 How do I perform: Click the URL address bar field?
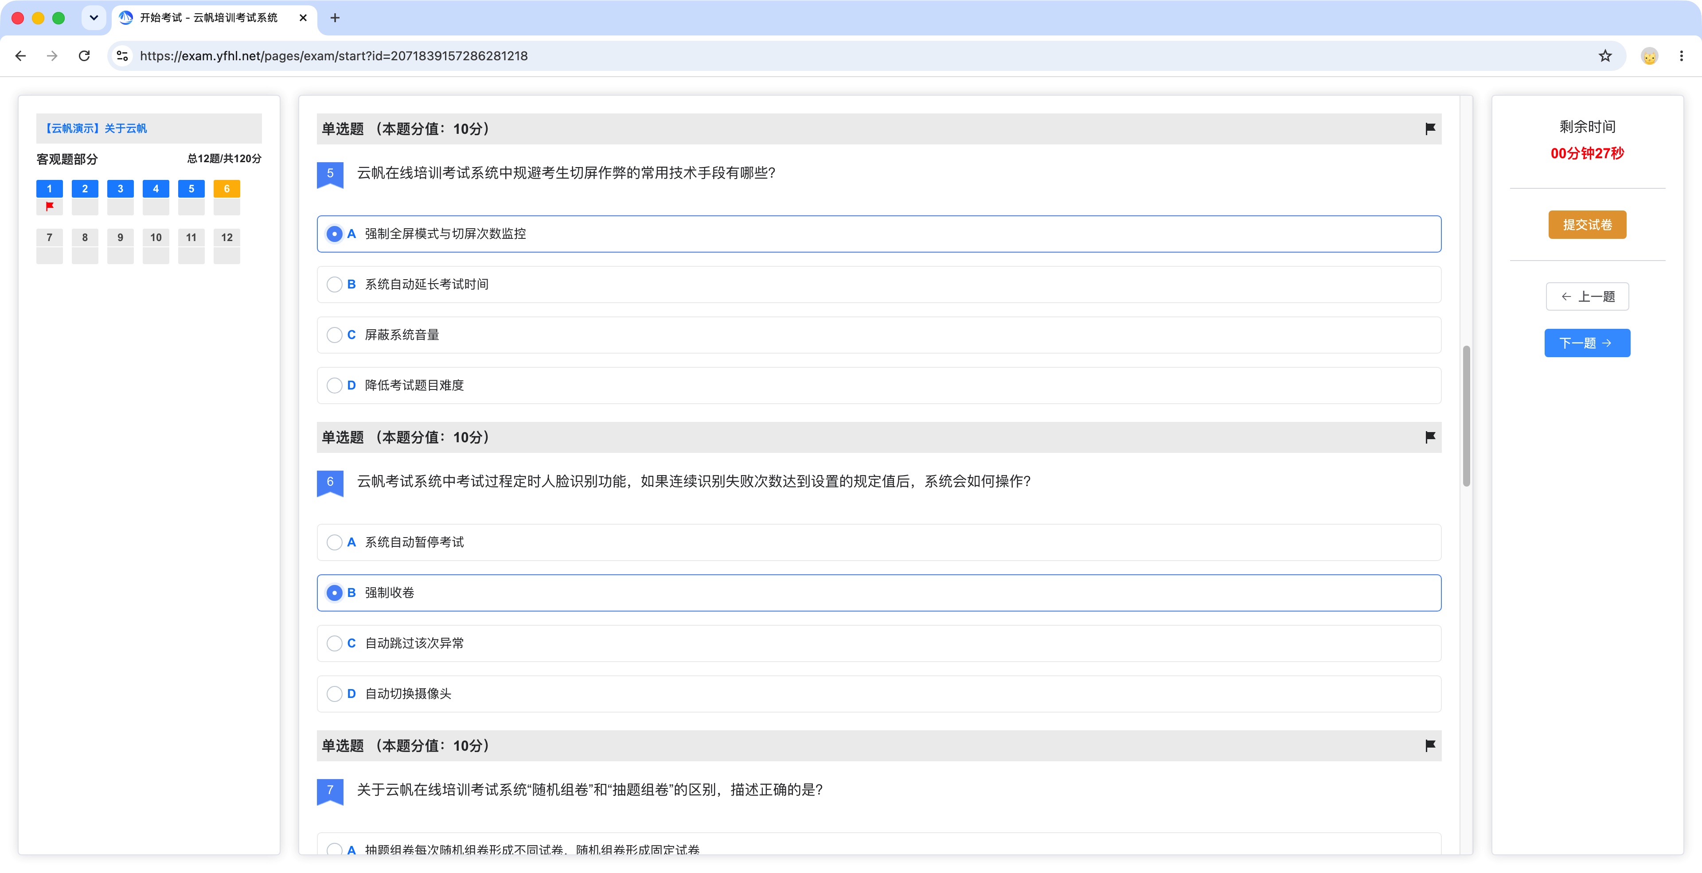(x=859, y=56)
